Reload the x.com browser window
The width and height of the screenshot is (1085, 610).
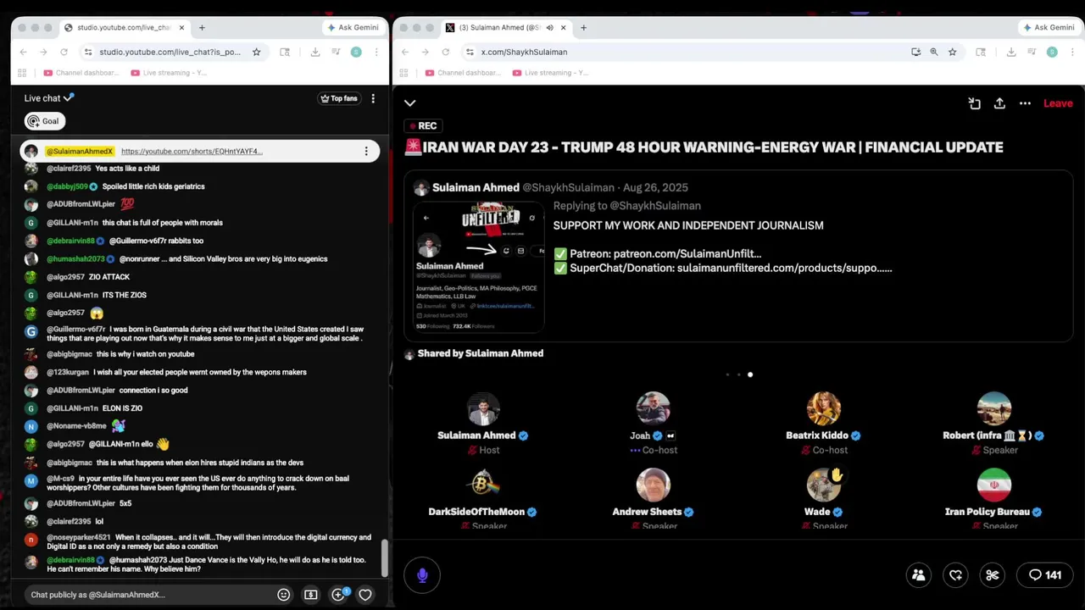click(x=446, y=52)
